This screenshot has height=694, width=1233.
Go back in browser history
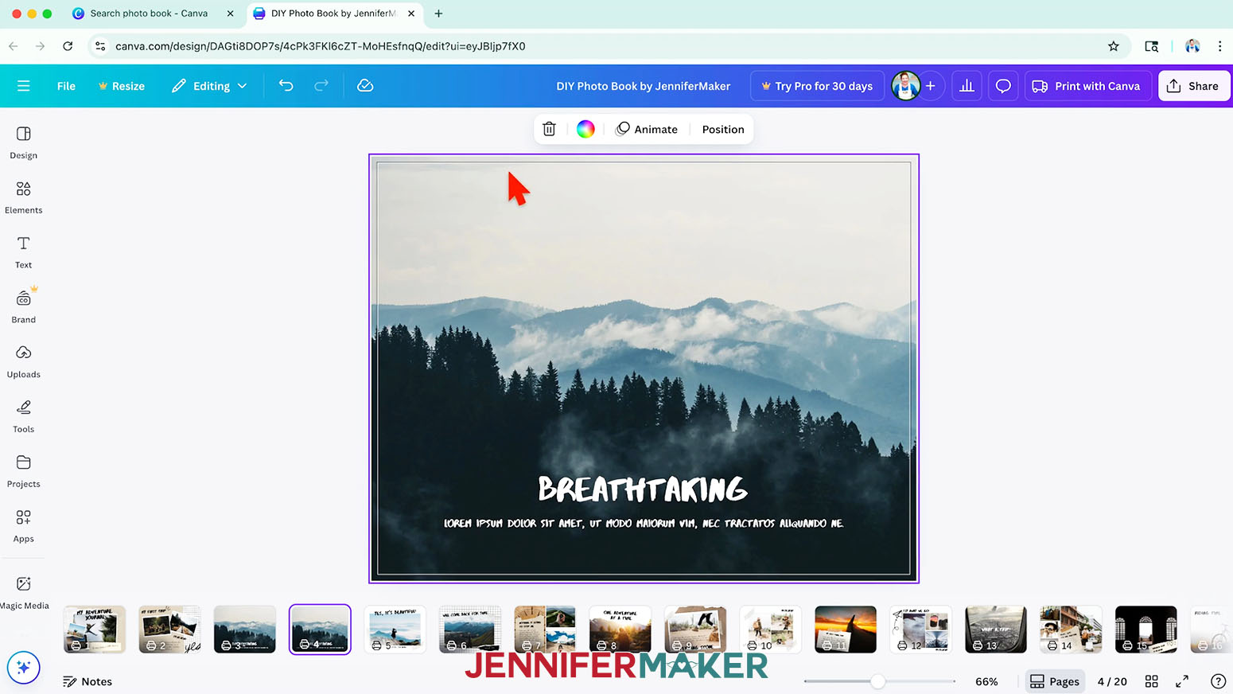click(14, 46)
